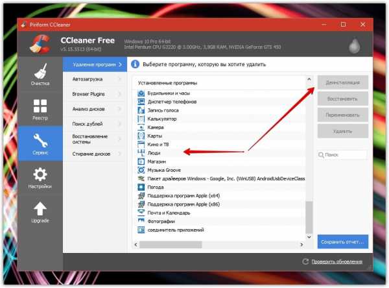Click the blue info icon in header
The height and width of the screenshot is (288, 389).
[x=135, y=64]
